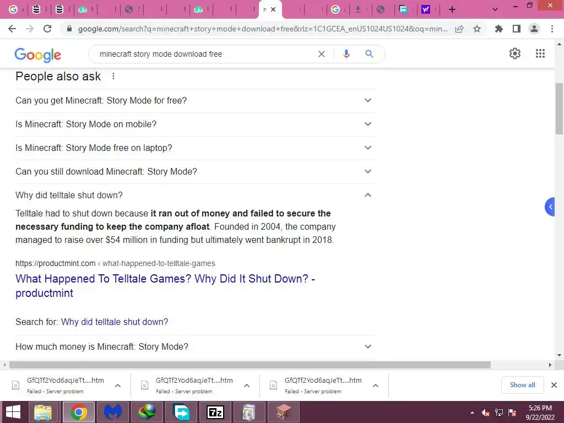Open the Google apps grid
The height and width of the screenshot is (423, 564).
point(540,53)
